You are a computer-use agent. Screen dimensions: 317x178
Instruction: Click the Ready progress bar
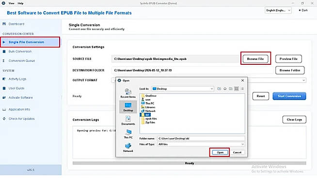click(x=189, y=163)
